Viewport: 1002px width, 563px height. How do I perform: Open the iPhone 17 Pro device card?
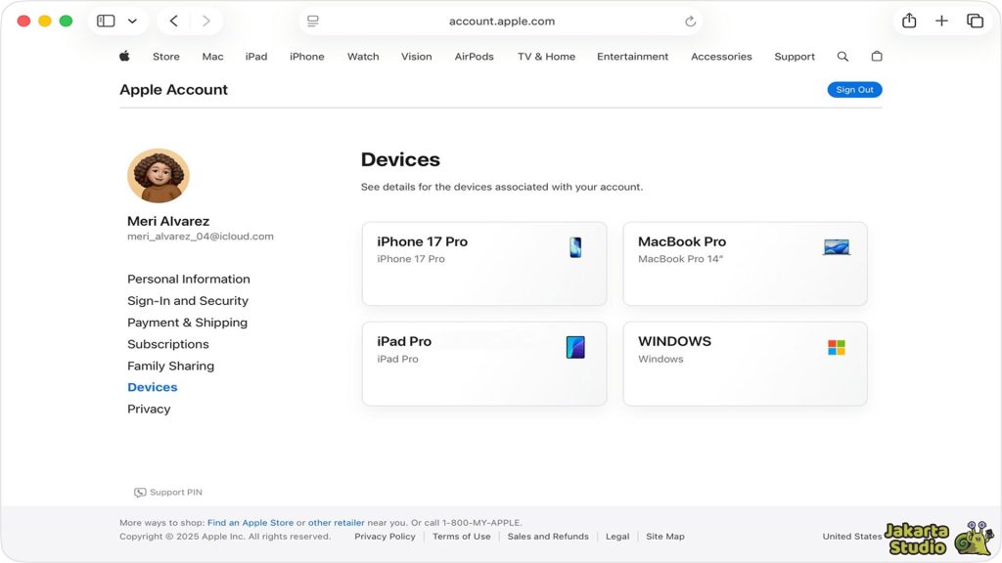click(x=484, y=264)
